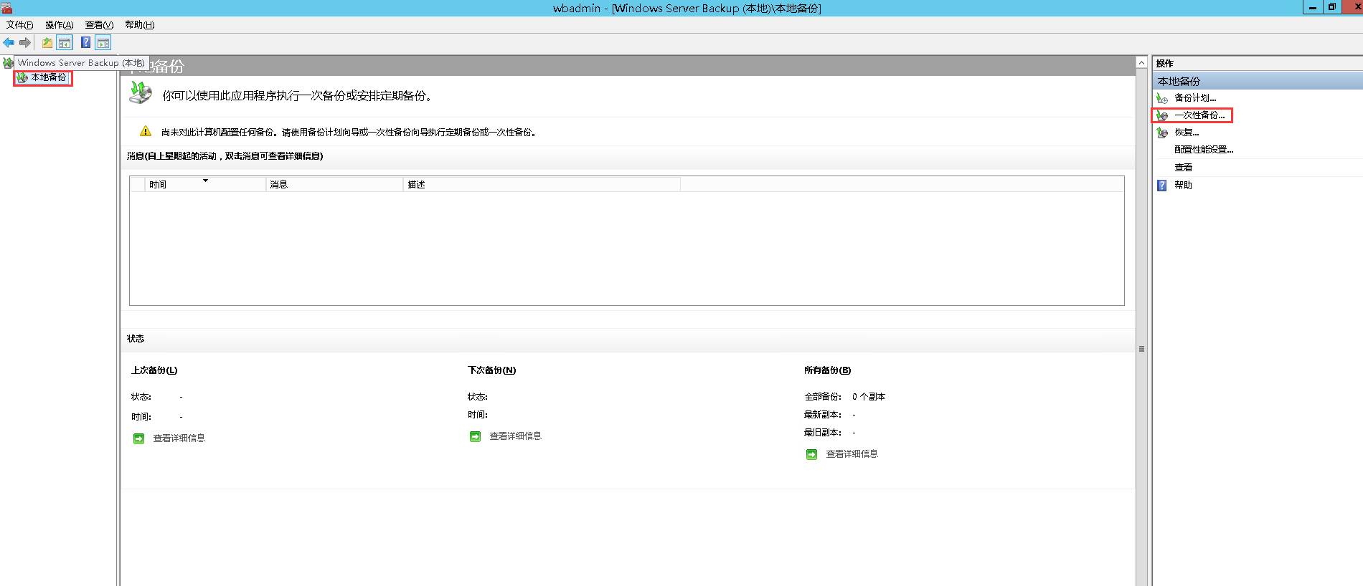The image size is (1363, 586).
Task: Click 查看详细信息 under 下次备份
Action: coord(516,436)
